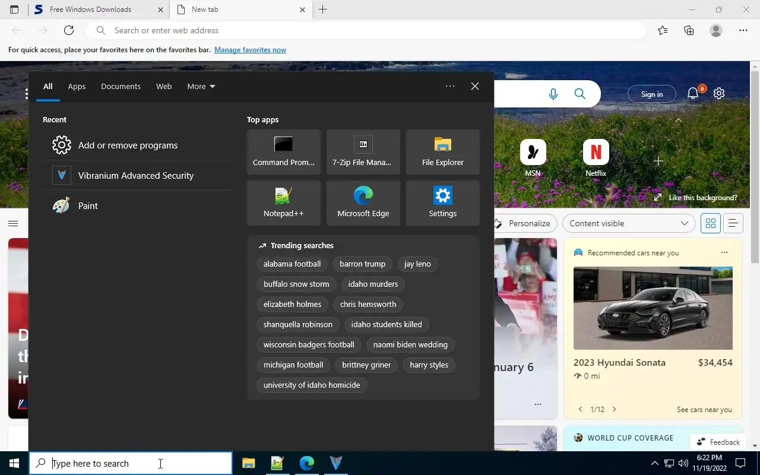Click the Feedback button

click(x=718, y=442)
